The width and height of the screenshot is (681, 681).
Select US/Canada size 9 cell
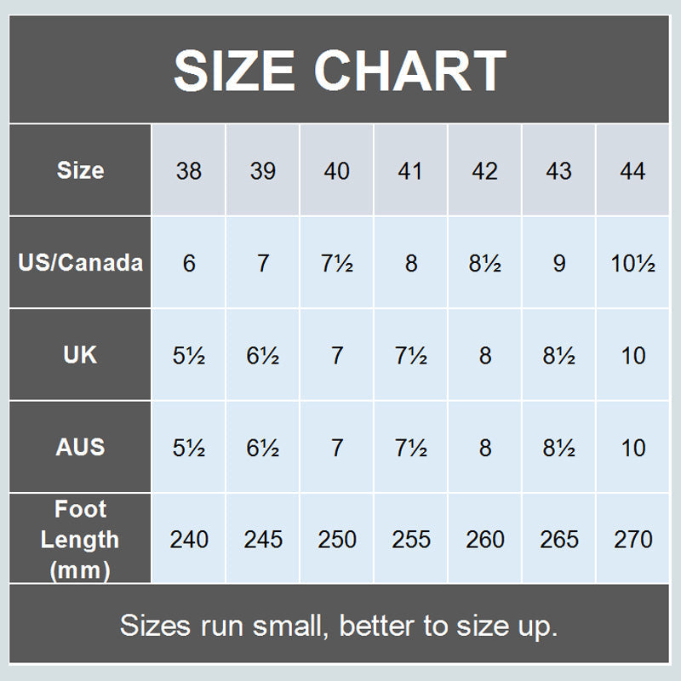point(558,263)
